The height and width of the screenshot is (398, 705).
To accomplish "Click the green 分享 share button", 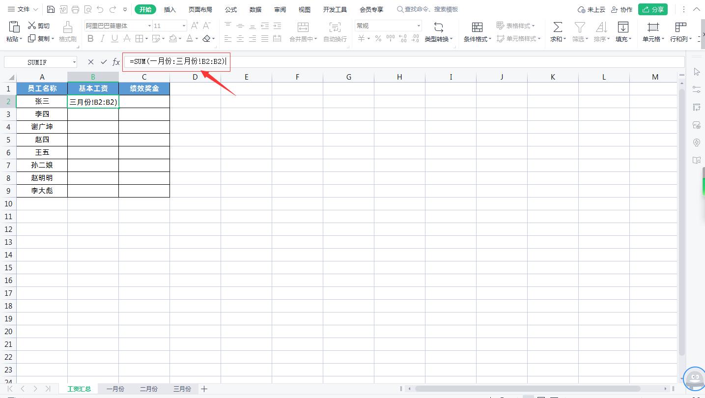I will pos(653,9).
